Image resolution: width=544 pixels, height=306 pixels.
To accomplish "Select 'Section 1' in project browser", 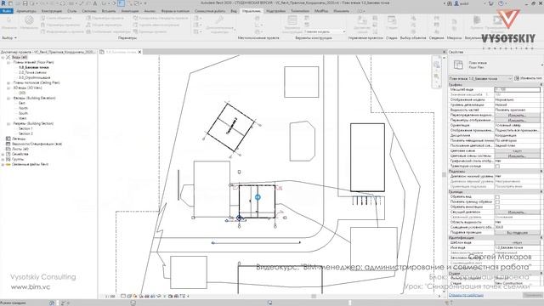I will 25,128.
